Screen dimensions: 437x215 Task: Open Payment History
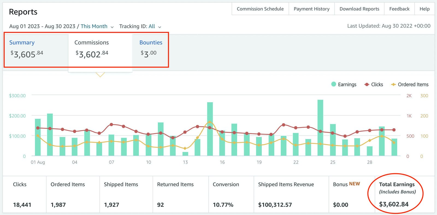point(312,9)
